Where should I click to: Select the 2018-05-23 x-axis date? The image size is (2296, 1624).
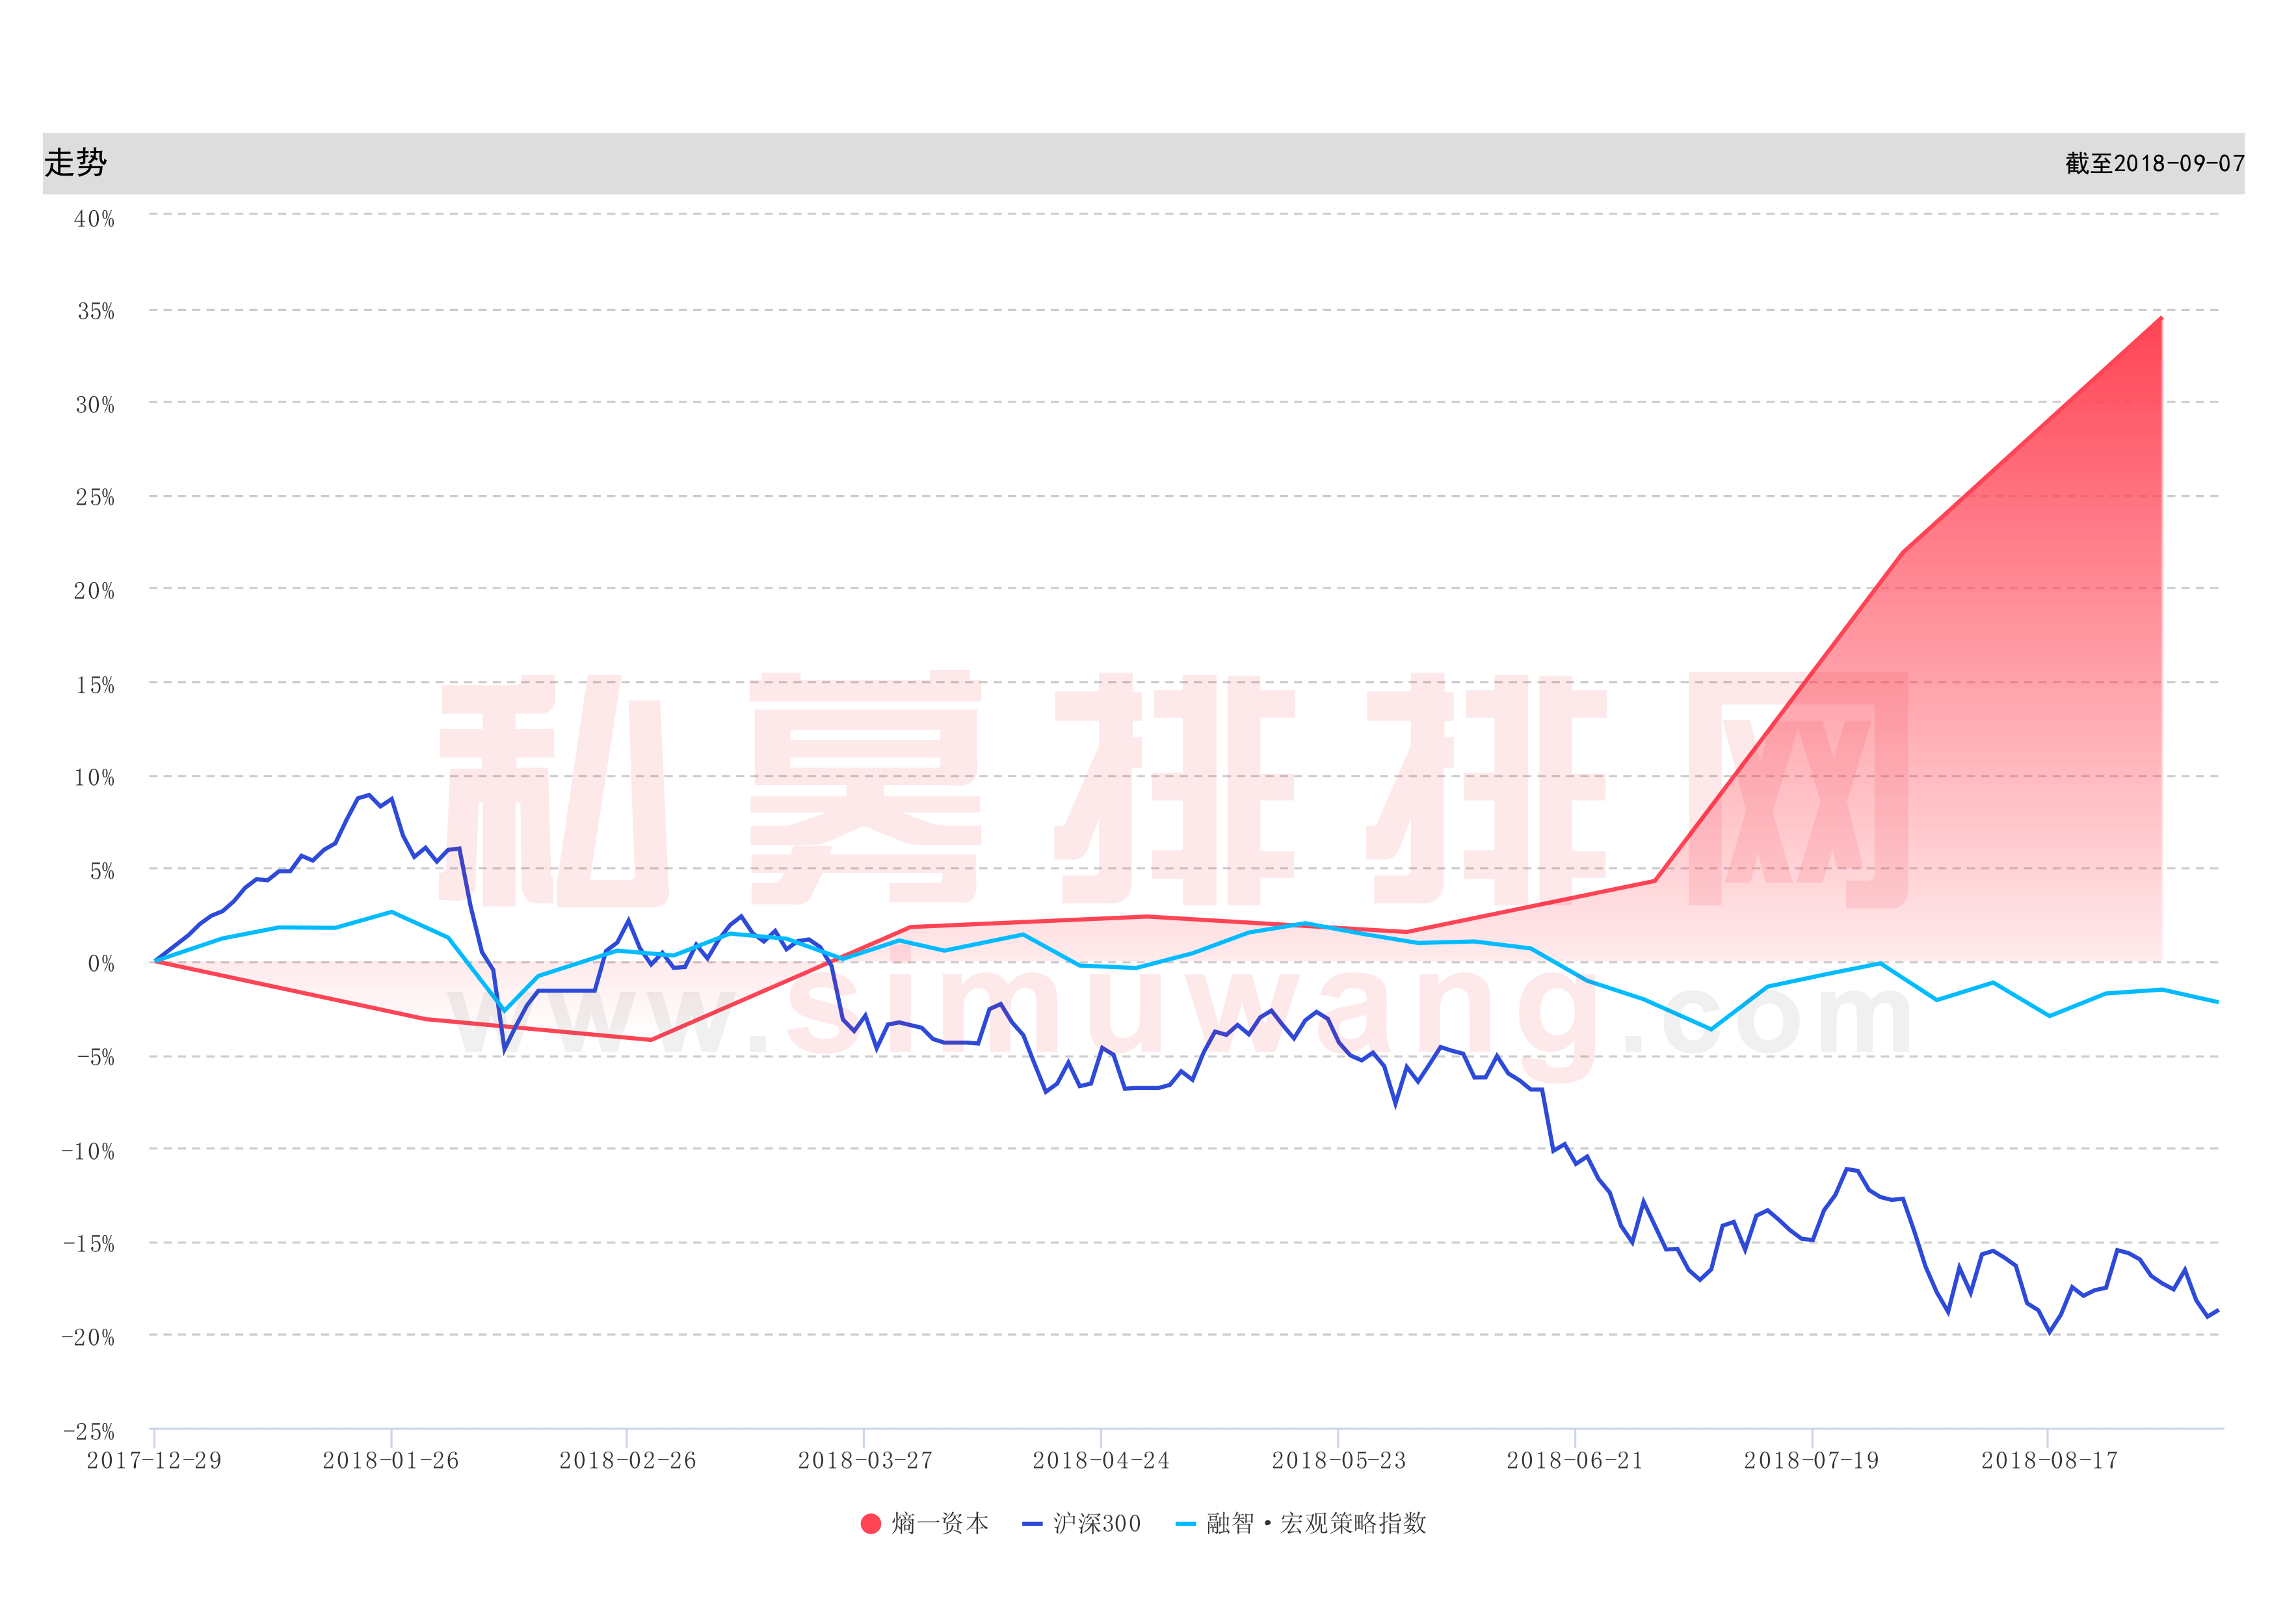[1339, 1460]
